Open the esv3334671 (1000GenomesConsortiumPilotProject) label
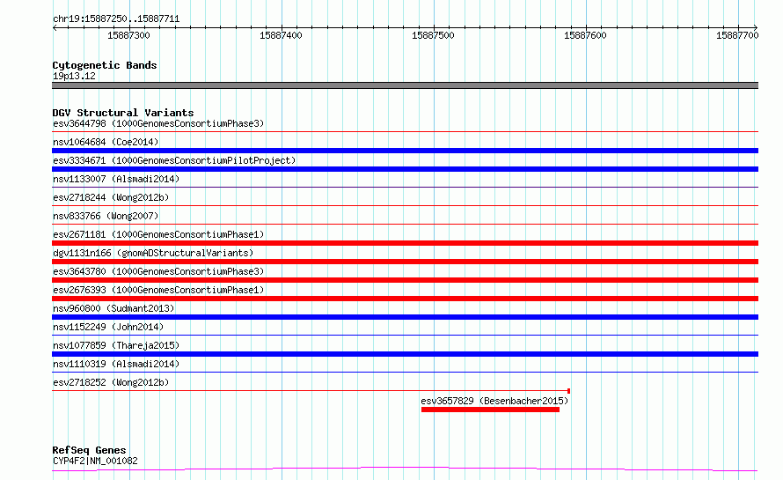Viewport: 783px width, 480px height. pos(174,160)
